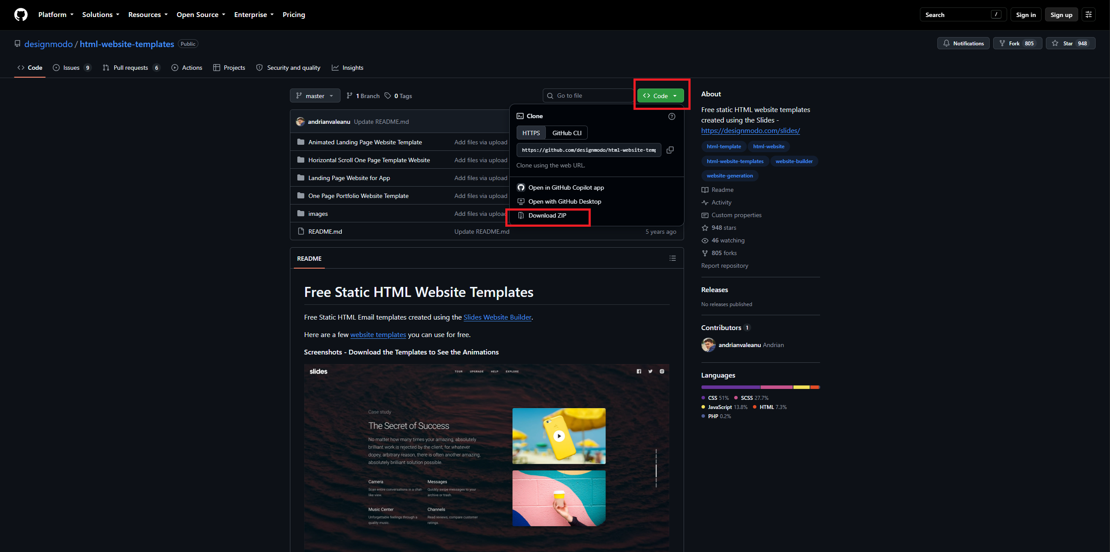View the 805 forks link
The height and width of the screenshot is (552, 1110).
pos(719,253)
